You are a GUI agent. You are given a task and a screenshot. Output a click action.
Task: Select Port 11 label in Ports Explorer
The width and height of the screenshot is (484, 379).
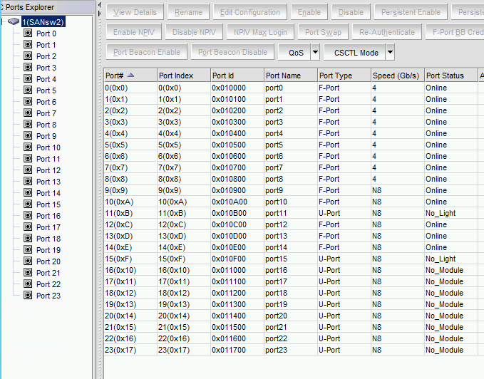[48, 159]
